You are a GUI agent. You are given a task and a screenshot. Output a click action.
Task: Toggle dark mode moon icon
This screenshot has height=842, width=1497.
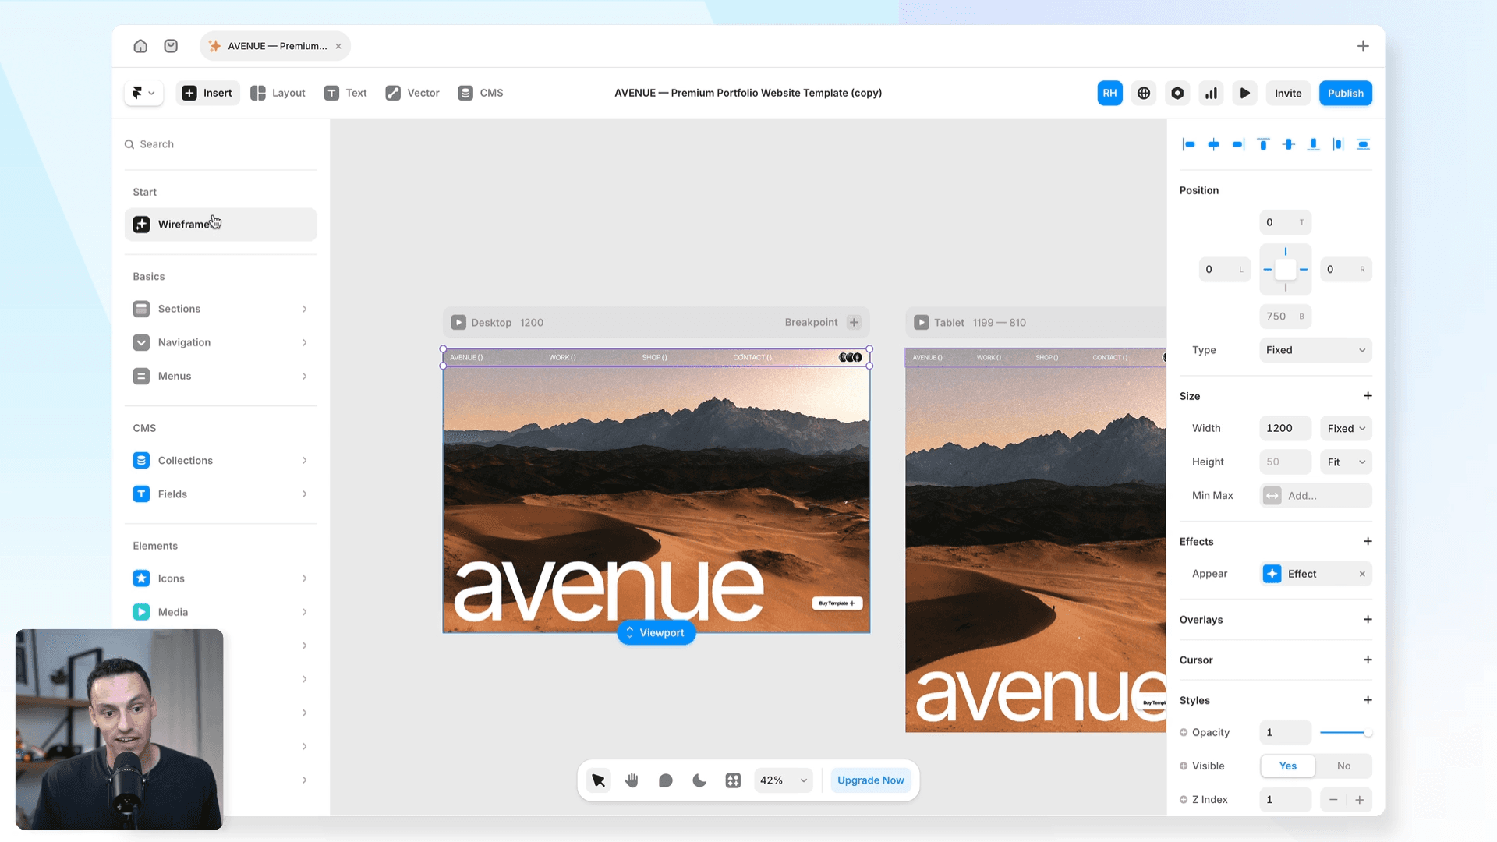(x=699, y=780)
